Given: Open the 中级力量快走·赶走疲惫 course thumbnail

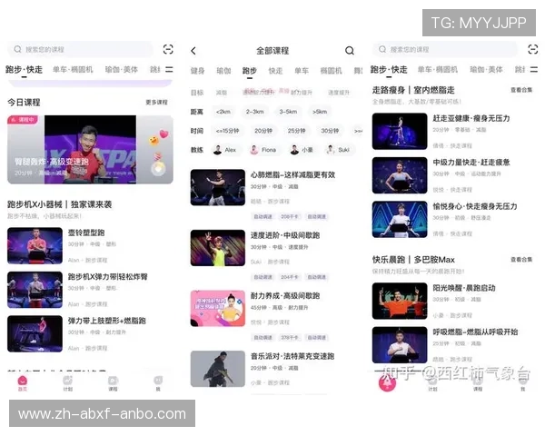Looking at the screenshot, I should [x=400, y=175].
